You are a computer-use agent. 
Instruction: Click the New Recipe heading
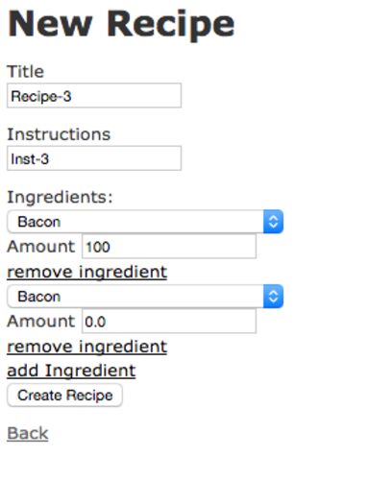(x=121, y=25)
